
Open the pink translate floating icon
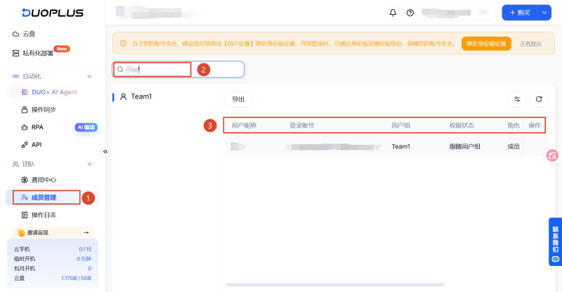click(x=552, y=155)
